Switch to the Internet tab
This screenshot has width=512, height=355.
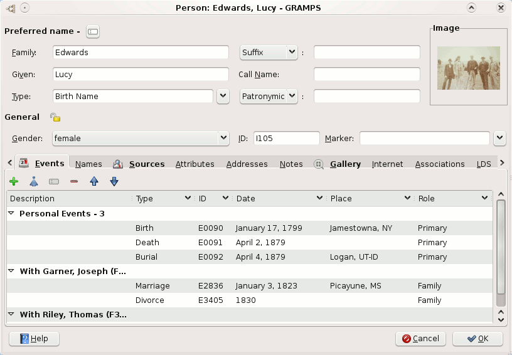pos(387,164)
